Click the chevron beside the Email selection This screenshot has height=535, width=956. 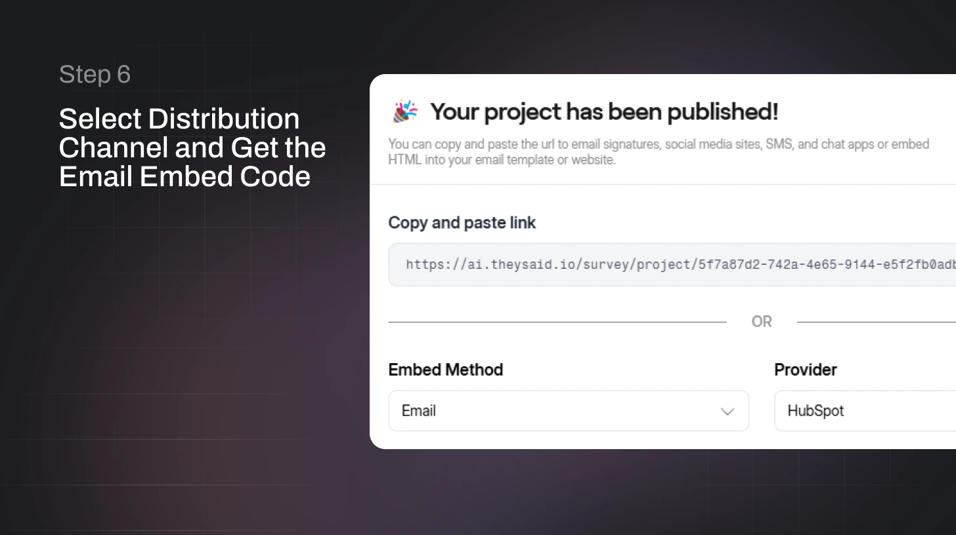728,411
